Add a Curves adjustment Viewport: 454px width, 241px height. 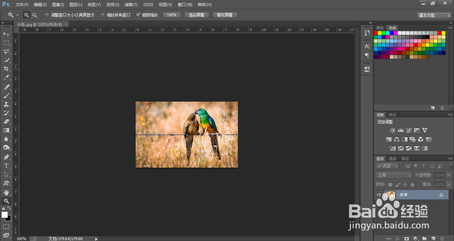coord(409,130)
